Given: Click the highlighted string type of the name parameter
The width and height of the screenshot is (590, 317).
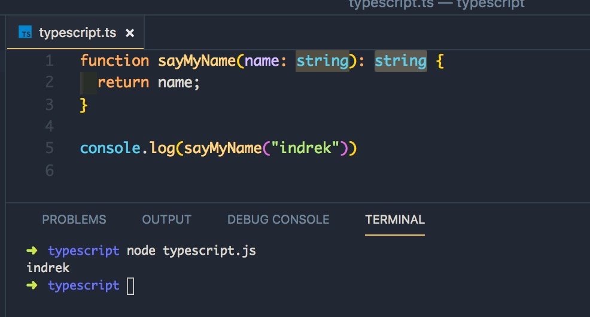Looking at the screenshot, I should point(322,61).
